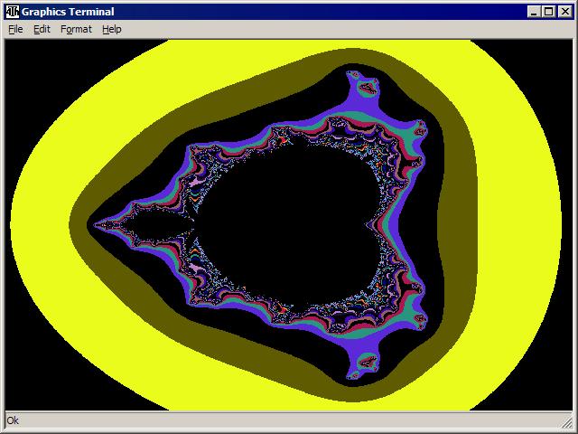Click the Graphics Terminal title bar icon

click(x=13, y=12)
